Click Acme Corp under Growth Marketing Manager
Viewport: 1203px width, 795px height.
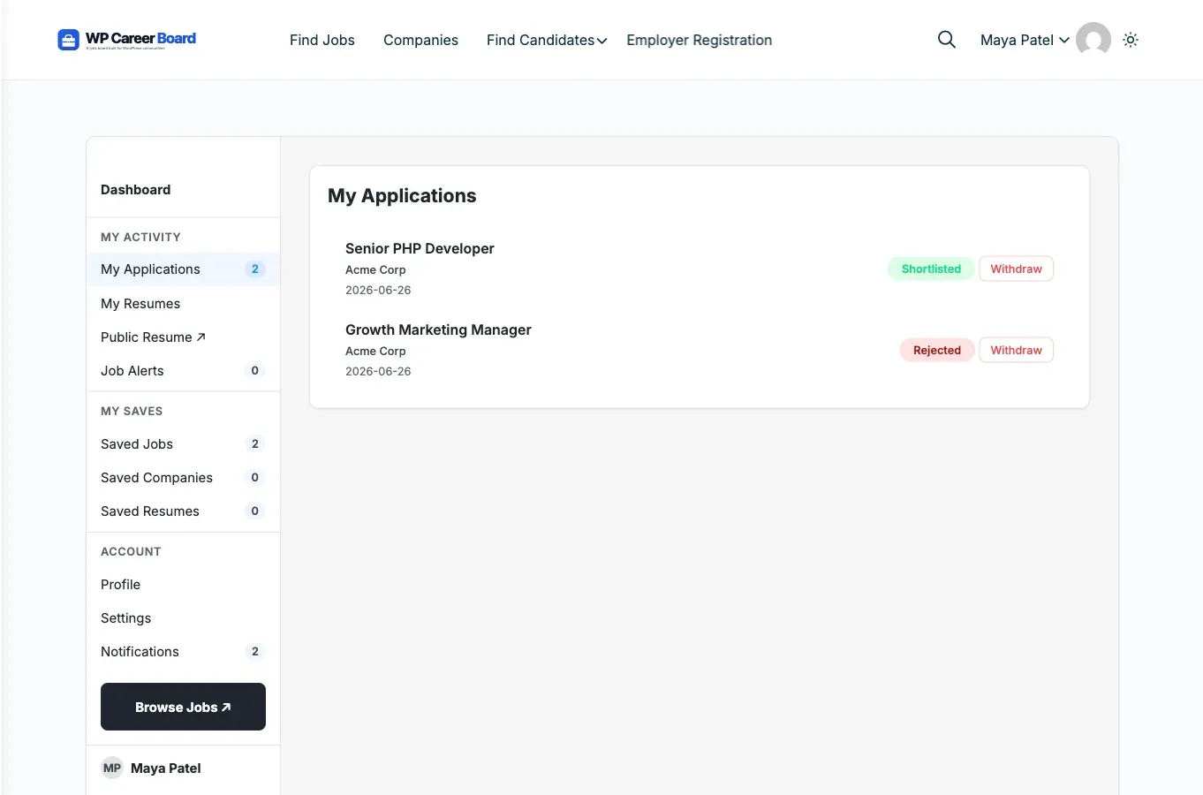(x=375, y=352)
